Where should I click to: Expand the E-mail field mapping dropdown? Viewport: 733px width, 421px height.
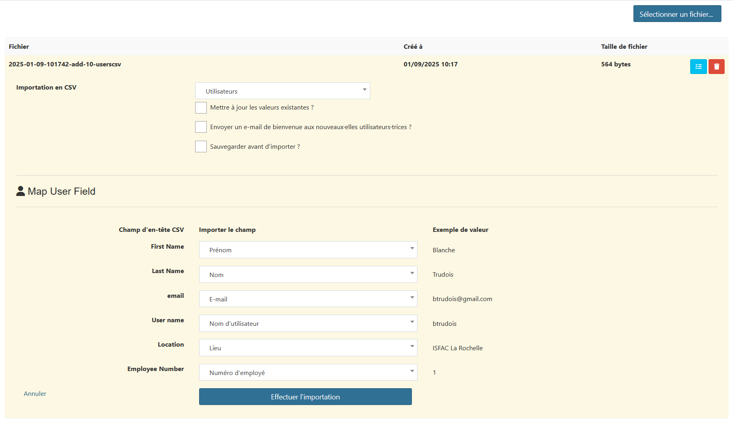pyautogui.click(x=308, y=299)
